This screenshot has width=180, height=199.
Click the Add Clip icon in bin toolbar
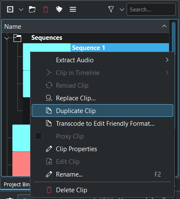(x=10, y=9)
